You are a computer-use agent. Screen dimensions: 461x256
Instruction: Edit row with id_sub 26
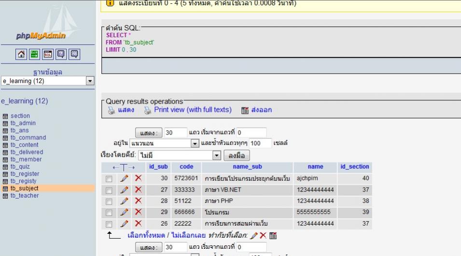coord(124,223)
